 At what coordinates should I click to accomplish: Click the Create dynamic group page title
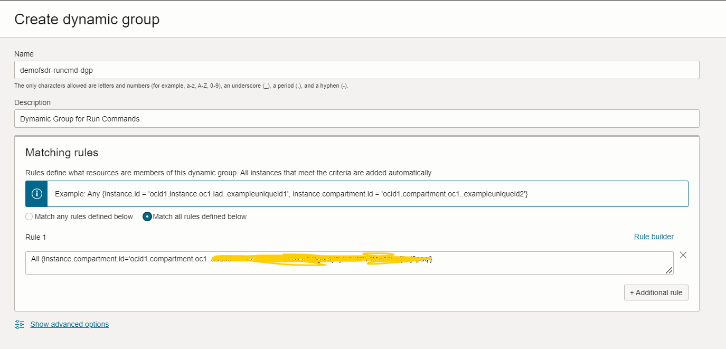click(x=87, y=20)
